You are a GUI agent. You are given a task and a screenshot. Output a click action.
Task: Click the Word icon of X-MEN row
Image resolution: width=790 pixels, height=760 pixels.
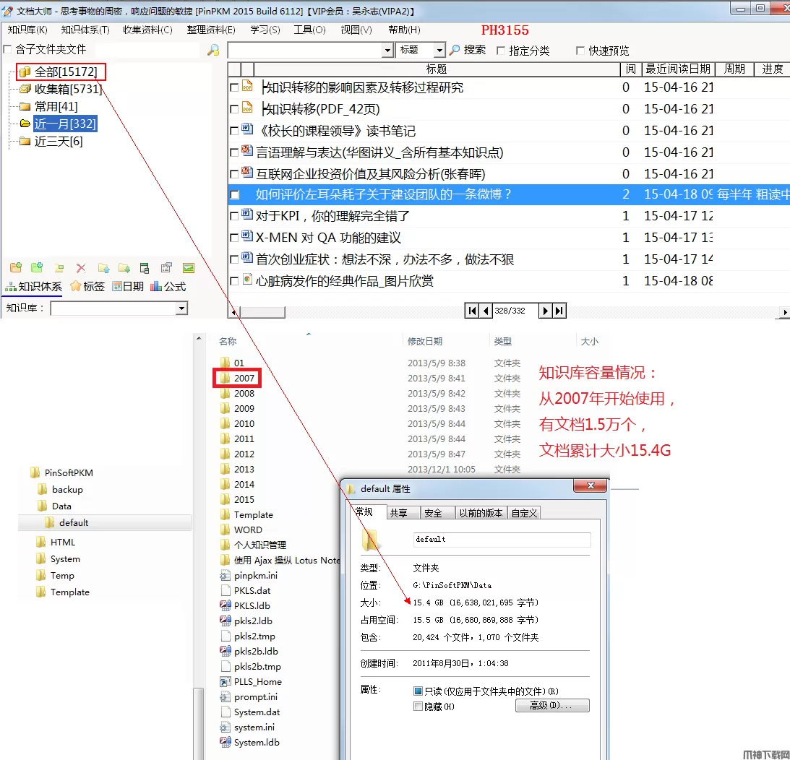[x=247, y=236]
